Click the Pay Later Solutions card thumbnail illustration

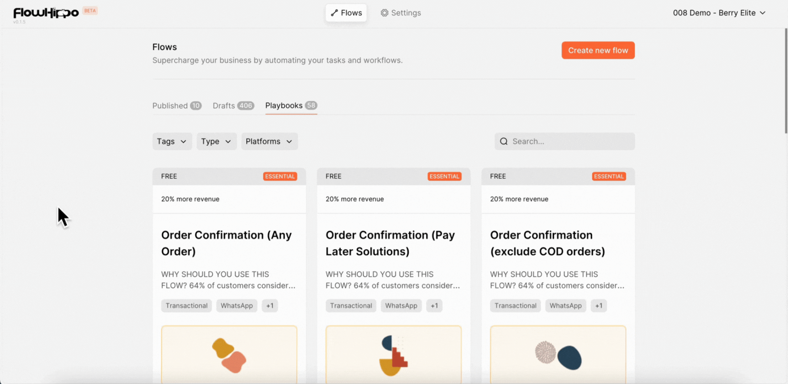tap(393, 355)
